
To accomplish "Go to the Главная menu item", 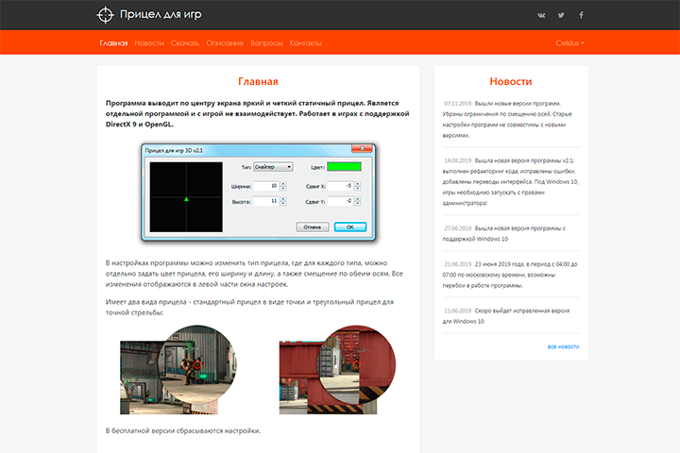I will (x=113, y=42).
